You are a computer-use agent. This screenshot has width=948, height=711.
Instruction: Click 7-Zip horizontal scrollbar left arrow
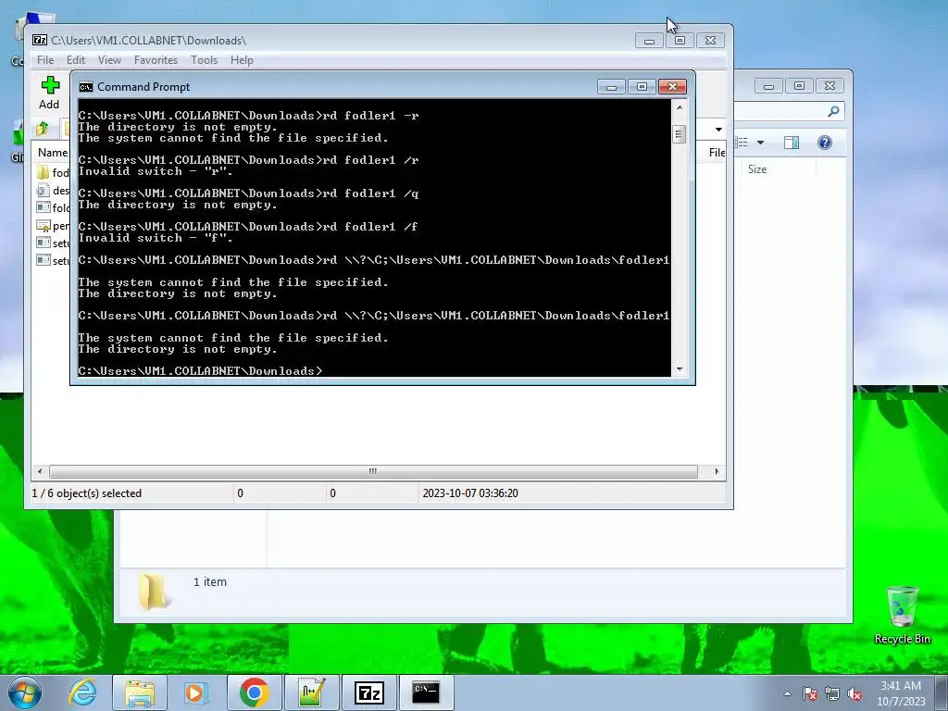coord(40,471)
